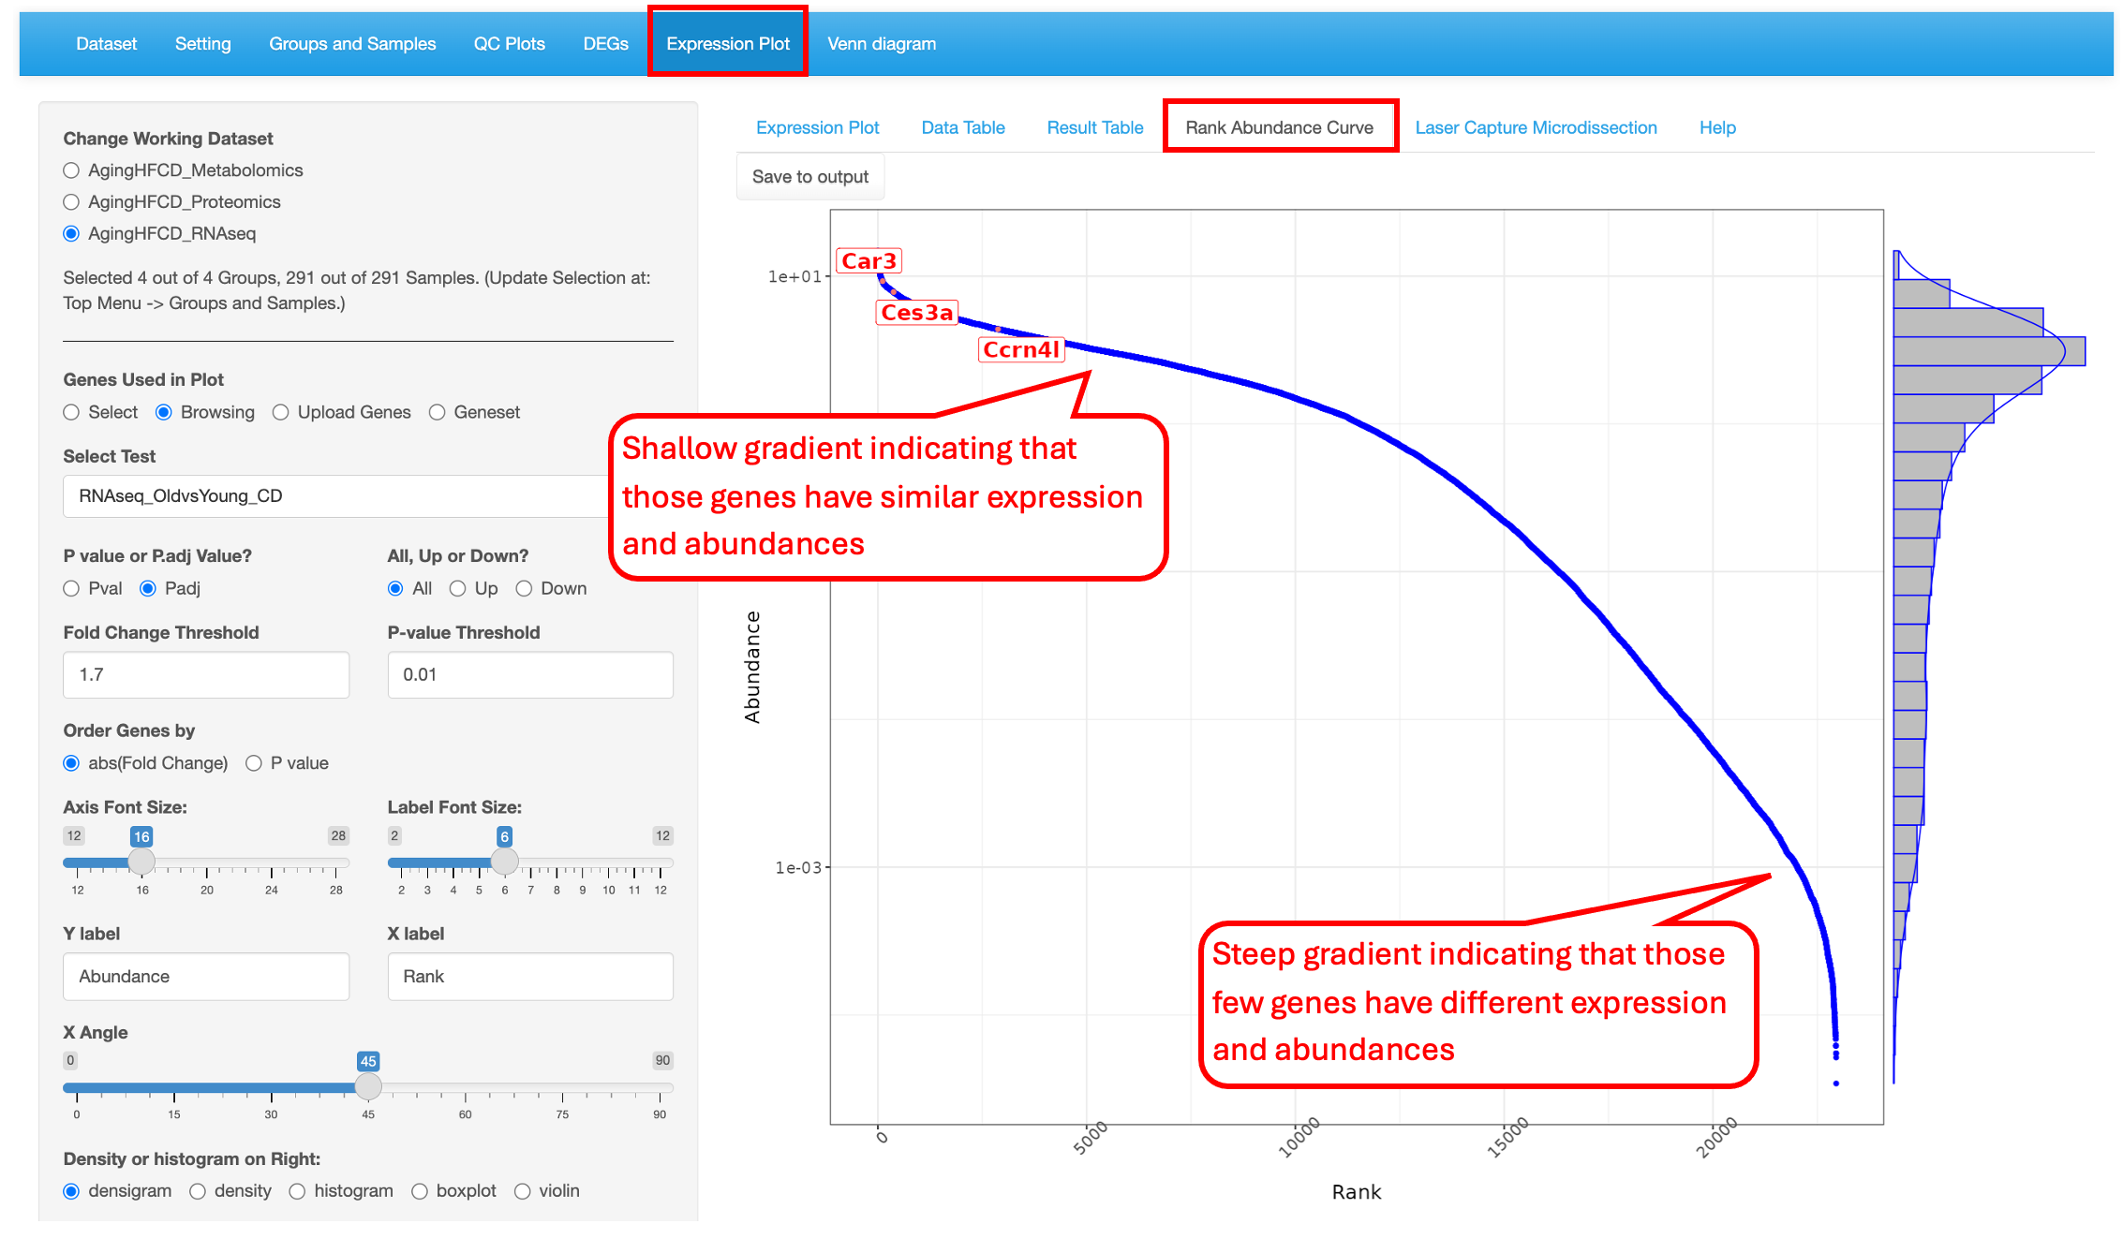The image size is (2123, 1253).
Task: Select AgingHFCD_Metabolomics dataset radio
Action: click(x=71, y=170)
